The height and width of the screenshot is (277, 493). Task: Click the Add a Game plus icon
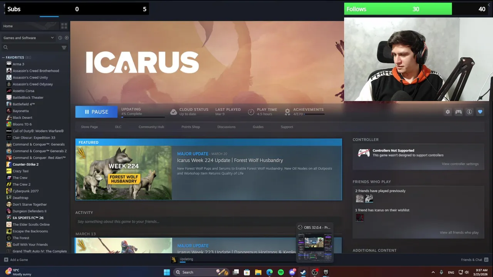tap(6, 260)
